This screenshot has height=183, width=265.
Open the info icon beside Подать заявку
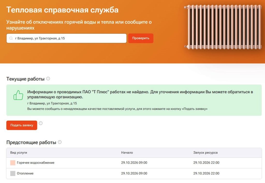pos(41,123)
